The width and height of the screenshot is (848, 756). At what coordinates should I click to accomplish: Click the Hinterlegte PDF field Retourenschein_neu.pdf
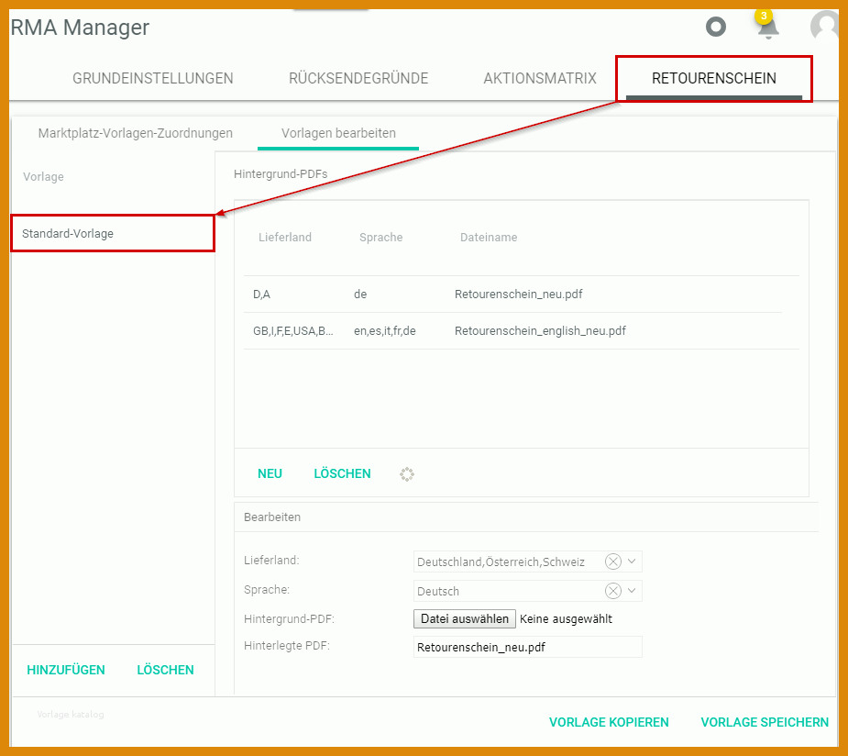(x=527, y=647)
